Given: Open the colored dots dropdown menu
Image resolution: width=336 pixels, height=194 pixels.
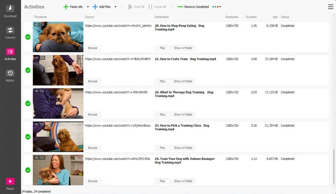Looking at the screenshot, I should point(217,7).
